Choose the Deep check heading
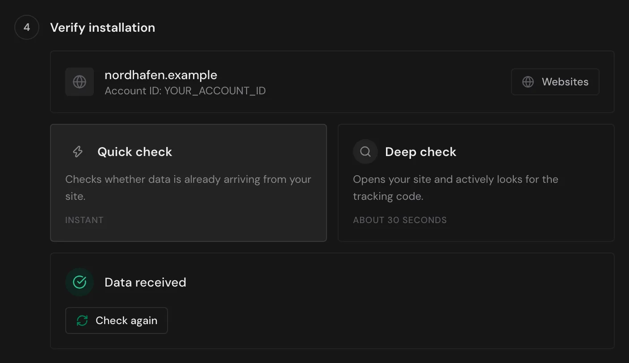This screenshot has width=629, height=363. pyautogui.click(x=421, y=152)
